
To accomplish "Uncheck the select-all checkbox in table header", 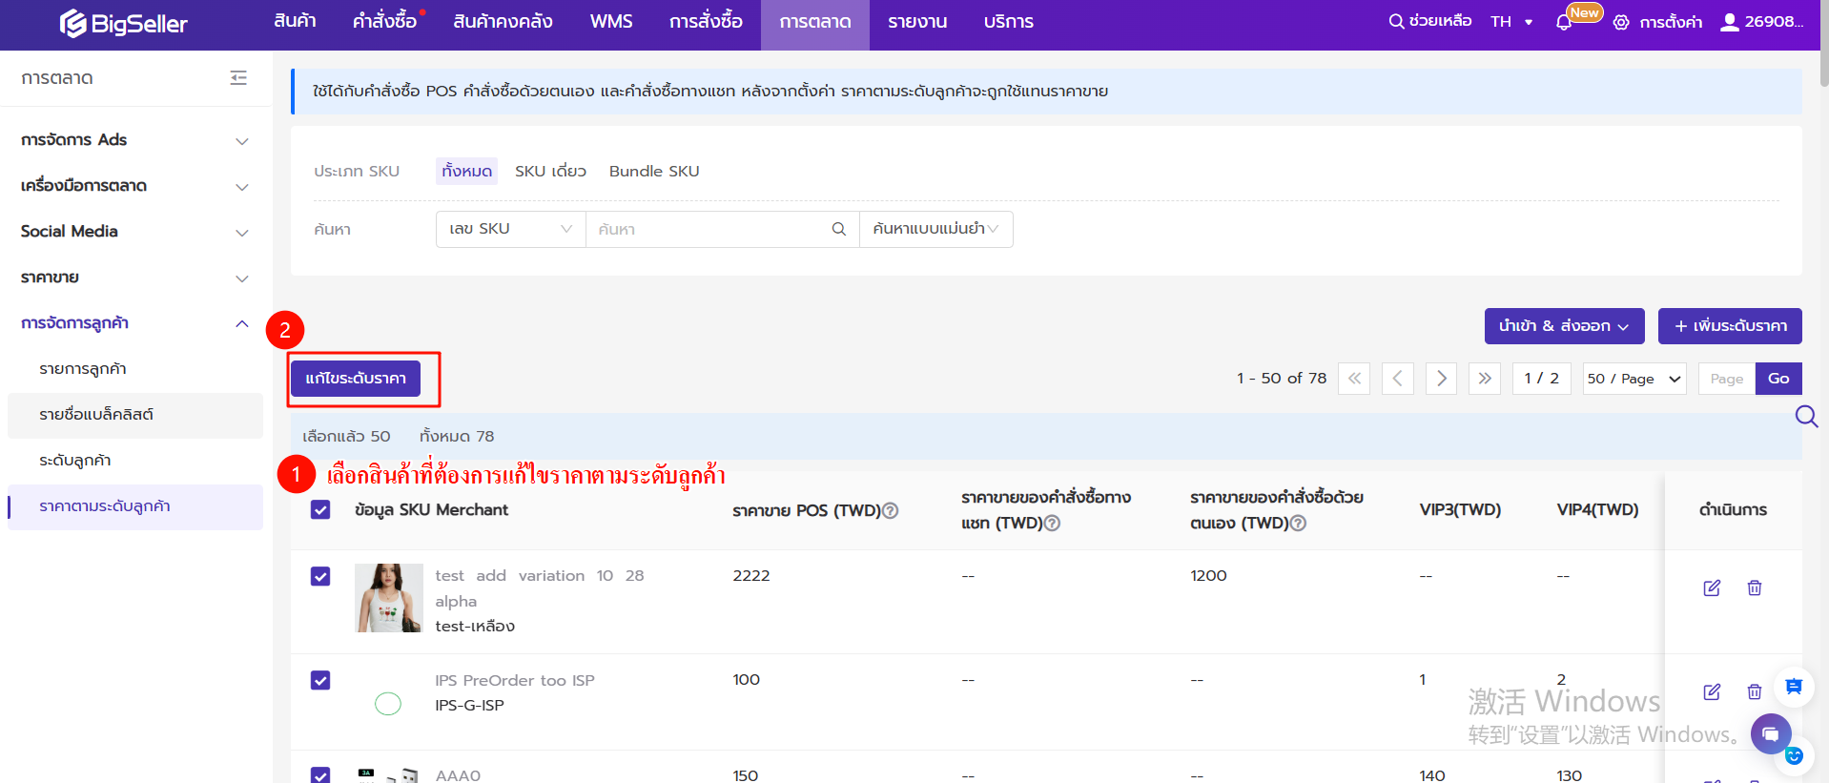I will click(x=320, y=510).
